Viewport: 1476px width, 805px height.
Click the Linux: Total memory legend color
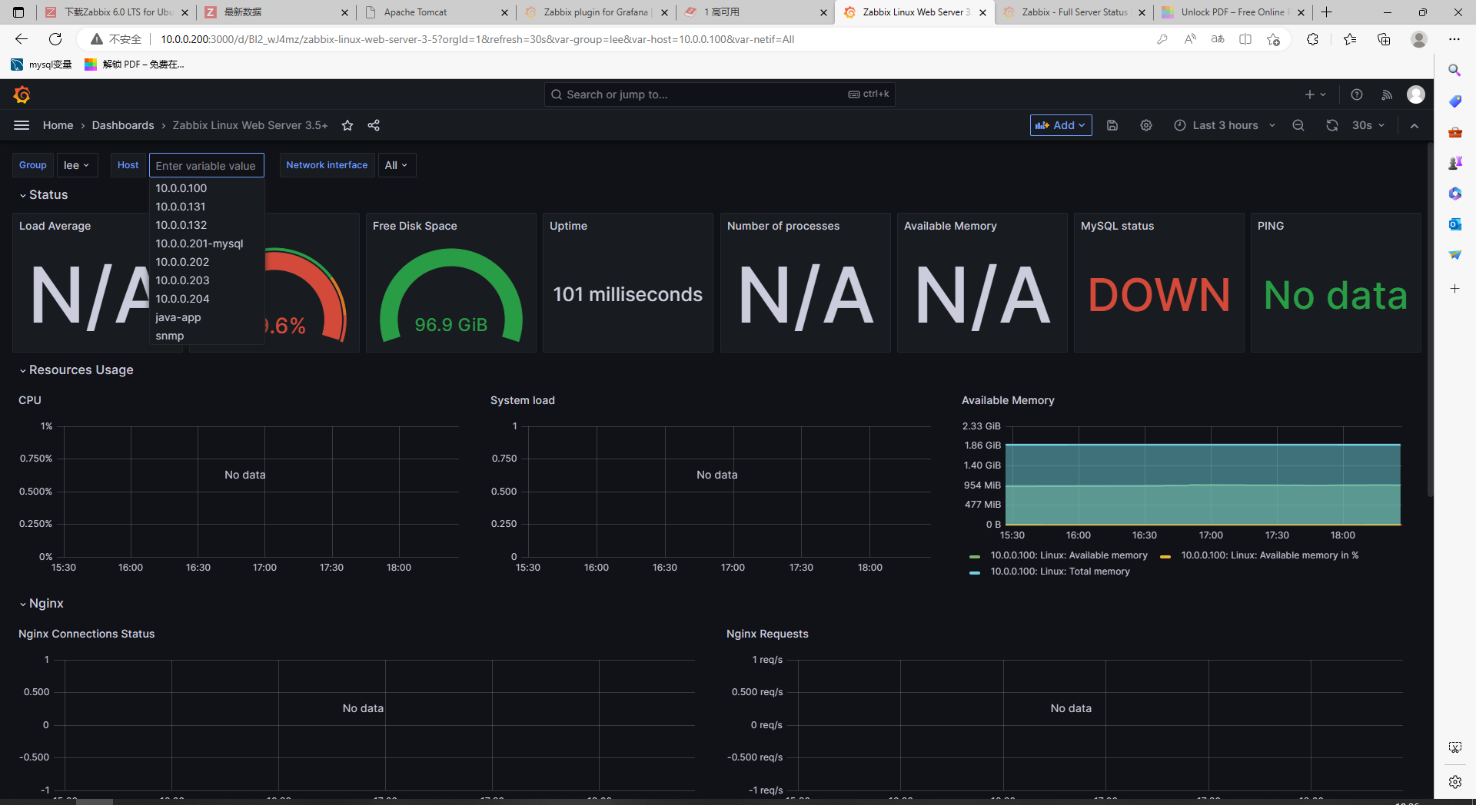click(x=975, y=572)
